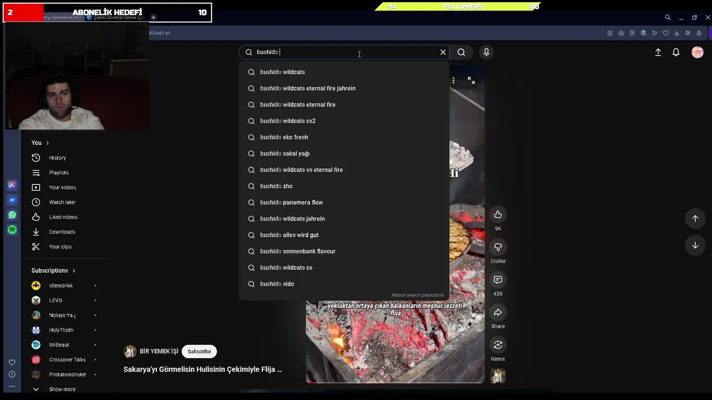Screen dimensions: 712x400
Task: Toggle fullscreen on the Short player
Action: coord(471,81)
